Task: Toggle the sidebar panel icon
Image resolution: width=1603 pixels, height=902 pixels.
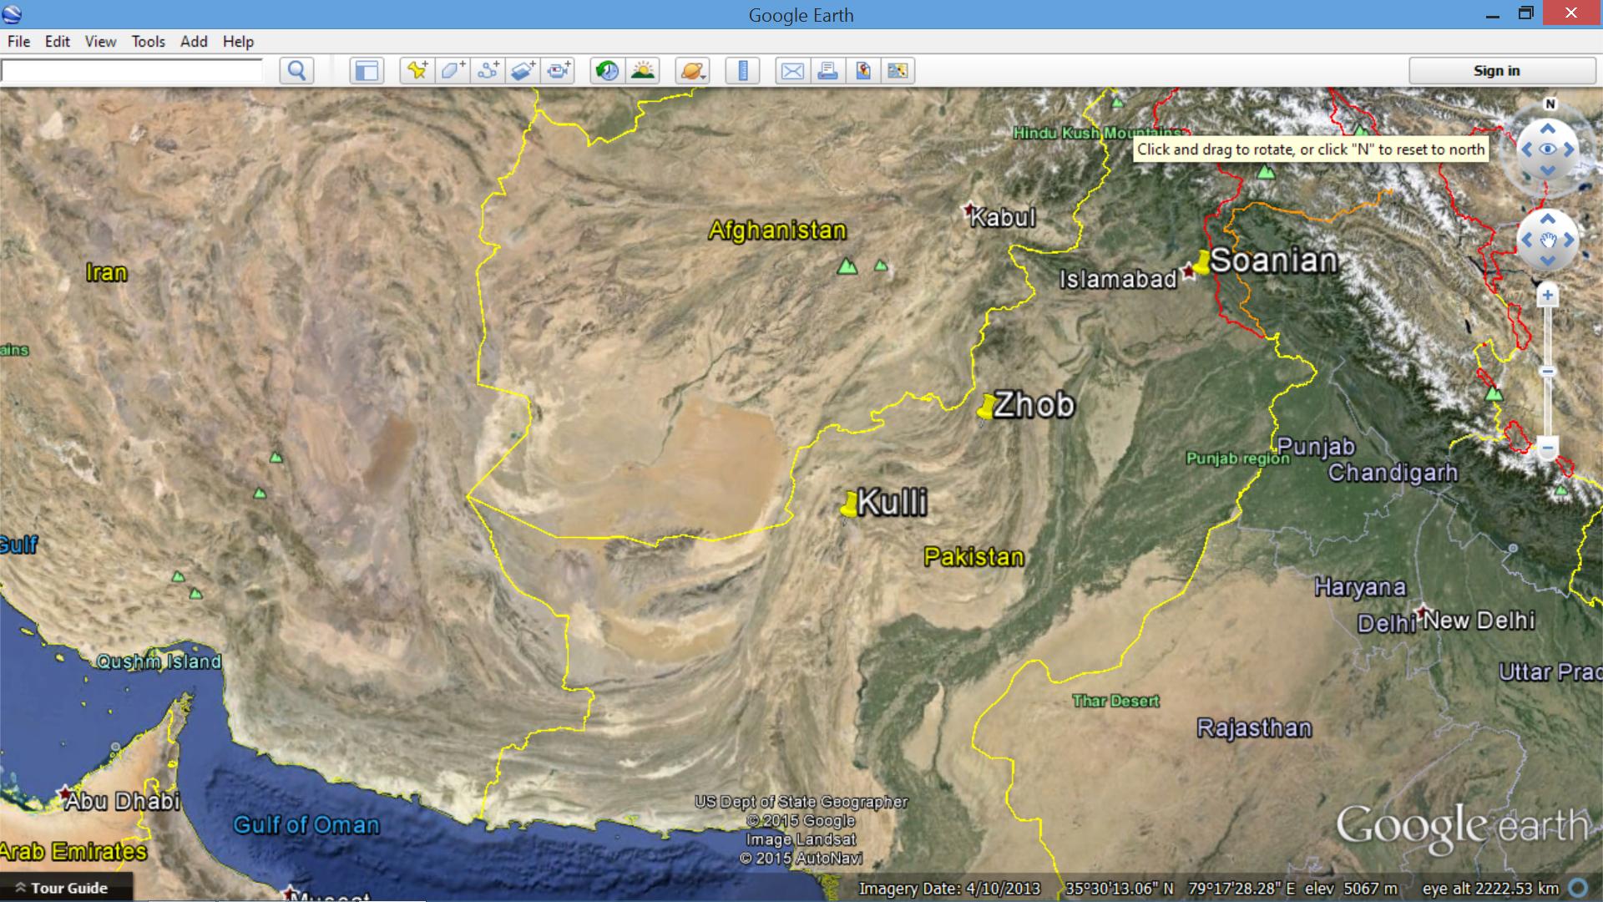Action: (367, 71)
